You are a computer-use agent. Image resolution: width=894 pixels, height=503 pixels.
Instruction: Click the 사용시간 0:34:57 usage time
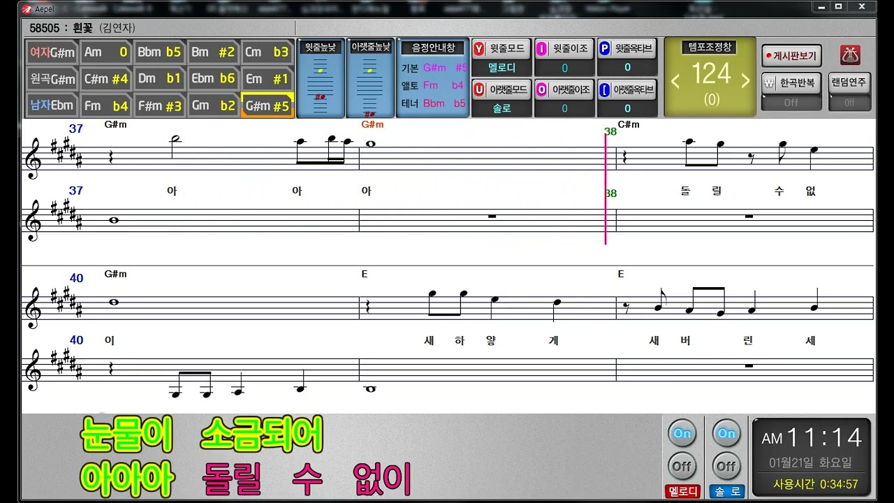[x=815, y=484]
